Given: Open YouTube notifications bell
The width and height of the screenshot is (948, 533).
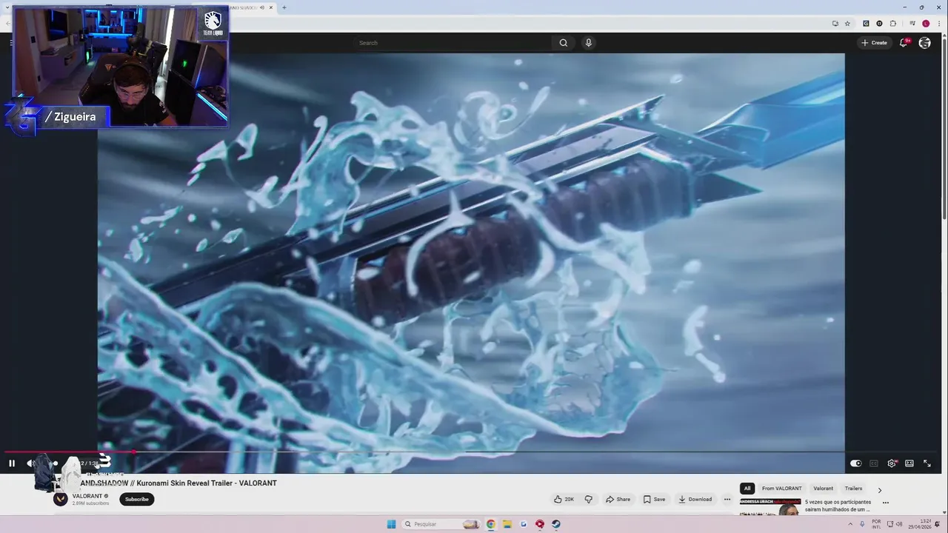Looking at the screenshot, I should click(x=904, y=43).
